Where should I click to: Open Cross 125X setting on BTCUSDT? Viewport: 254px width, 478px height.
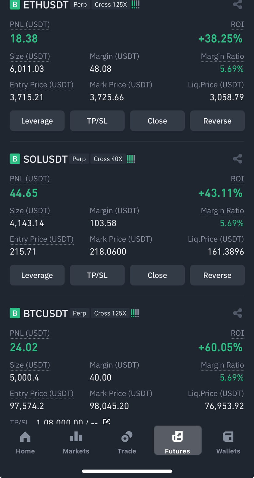pos(110,313)
